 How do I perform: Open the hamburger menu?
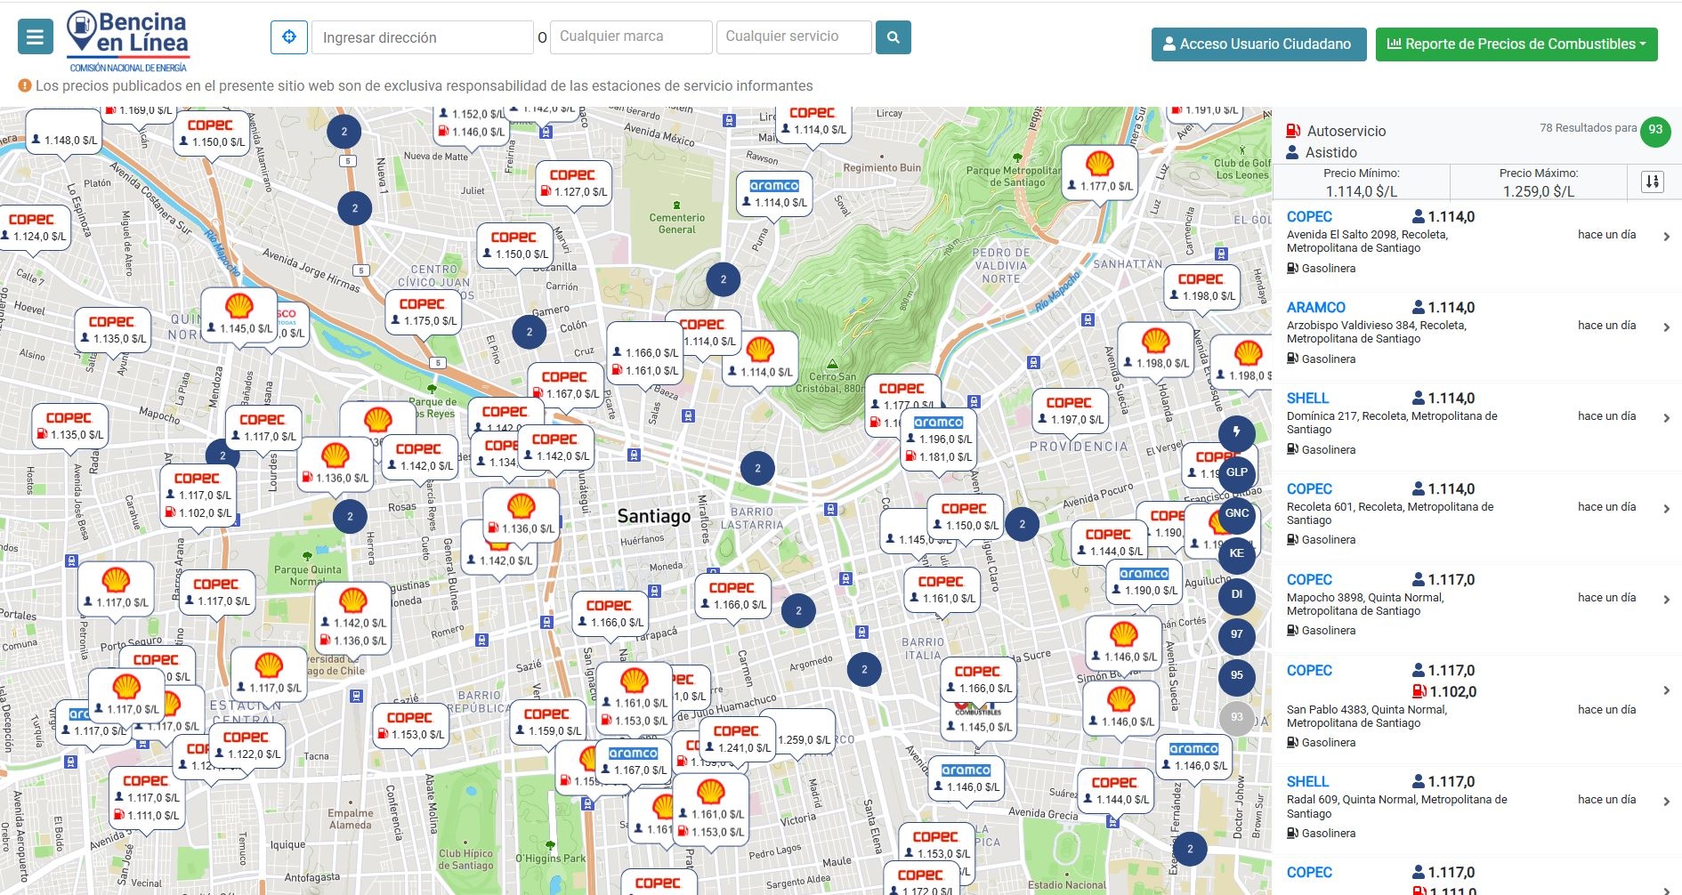click(x=36, y=37)
